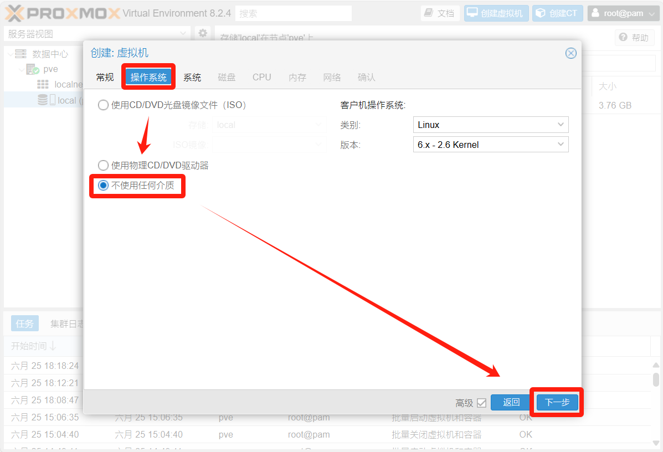Expand the version 6.x - 2.6 Kernel dropdown
The height and width of the screenshot is (452, 663).
[x=490, y=145]
